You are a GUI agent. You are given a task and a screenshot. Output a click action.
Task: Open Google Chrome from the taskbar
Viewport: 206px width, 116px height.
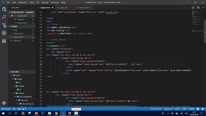point(56,113)
